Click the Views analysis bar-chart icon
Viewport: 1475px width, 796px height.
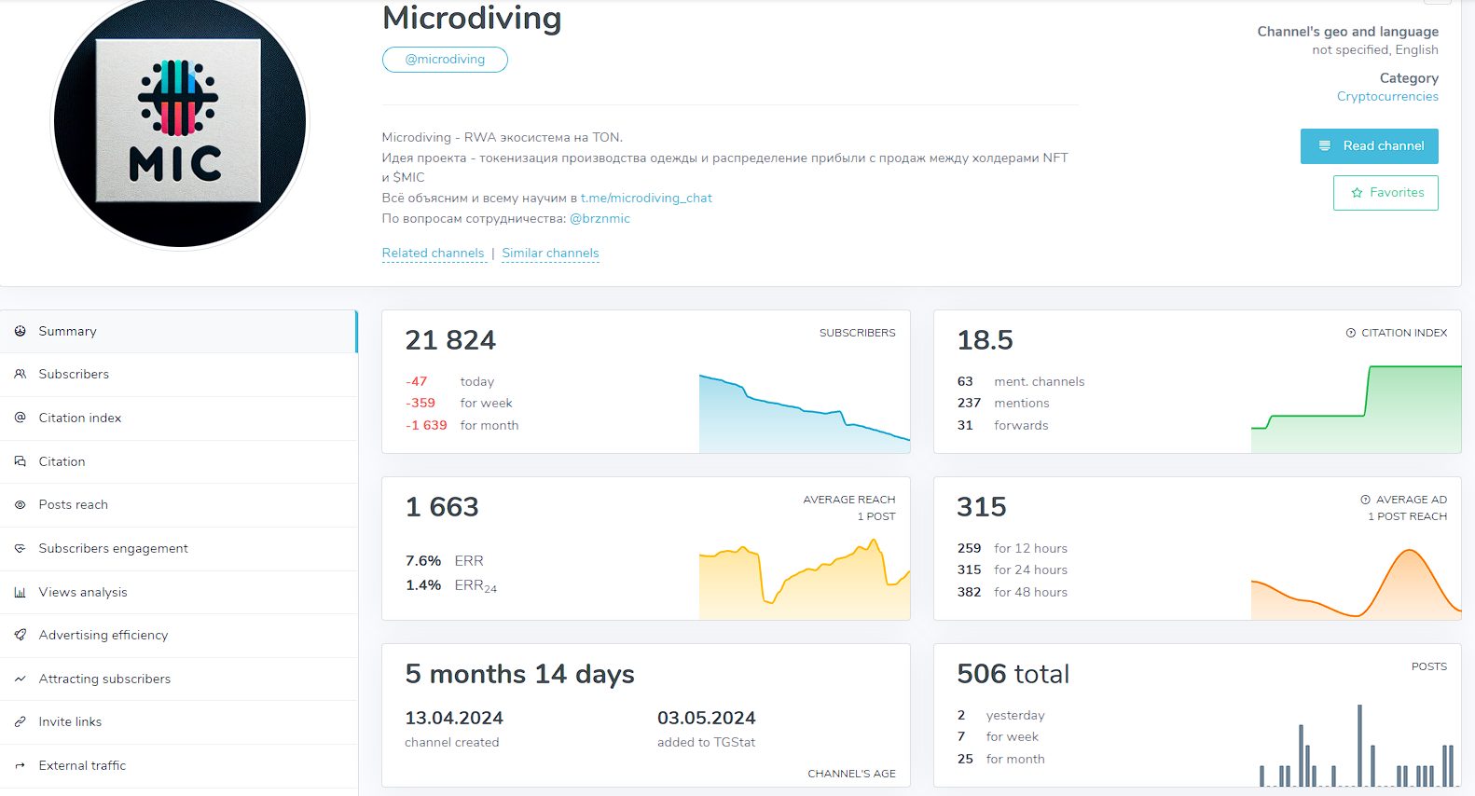coord(20,592)
